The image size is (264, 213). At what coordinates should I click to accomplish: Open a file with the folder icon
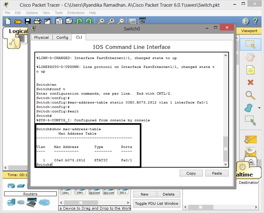tap(18, 21)
